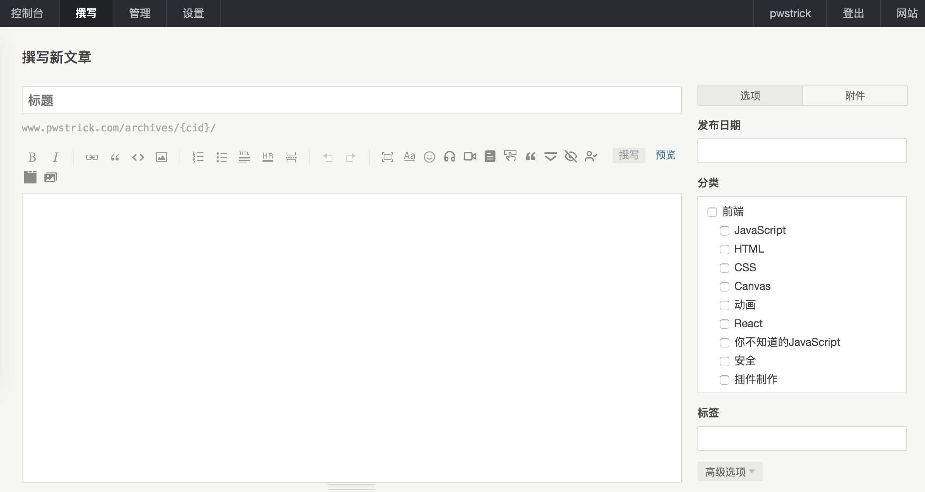Screen dimensions: 925x492
Task: Click the {cid} permalink slug text
Action: pos(195,128)
